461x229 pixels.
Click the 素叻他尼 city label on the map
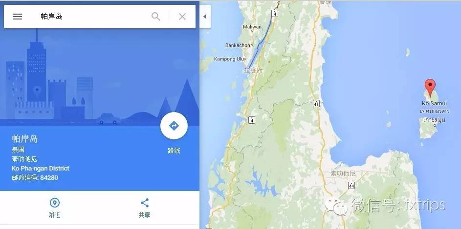343,173
